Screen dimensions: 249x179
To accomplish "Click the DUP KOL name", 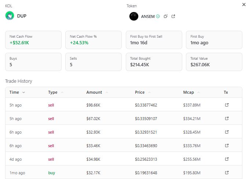I will [x=22, y=16].
